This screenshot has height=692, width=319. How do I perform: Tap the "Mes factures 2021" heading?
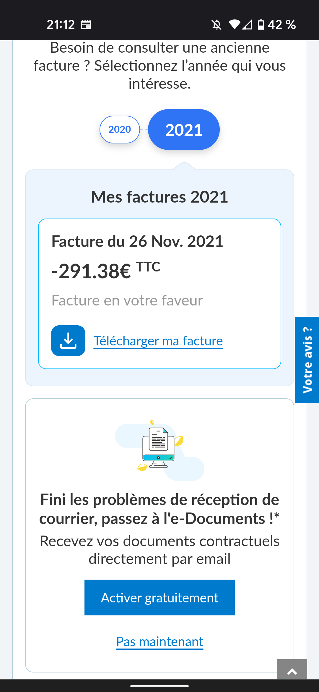[x=159, y=197]
